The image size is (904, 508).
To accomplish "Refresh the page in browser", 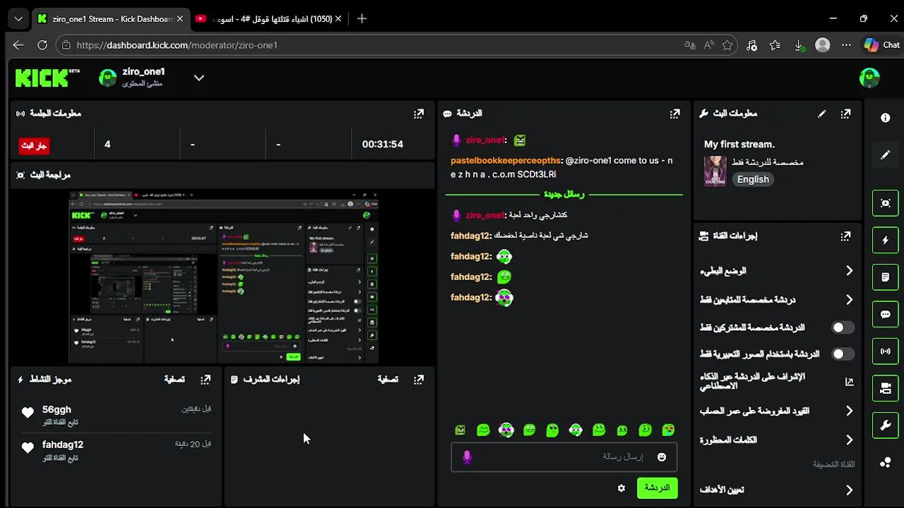I will (x=42, y=45).
